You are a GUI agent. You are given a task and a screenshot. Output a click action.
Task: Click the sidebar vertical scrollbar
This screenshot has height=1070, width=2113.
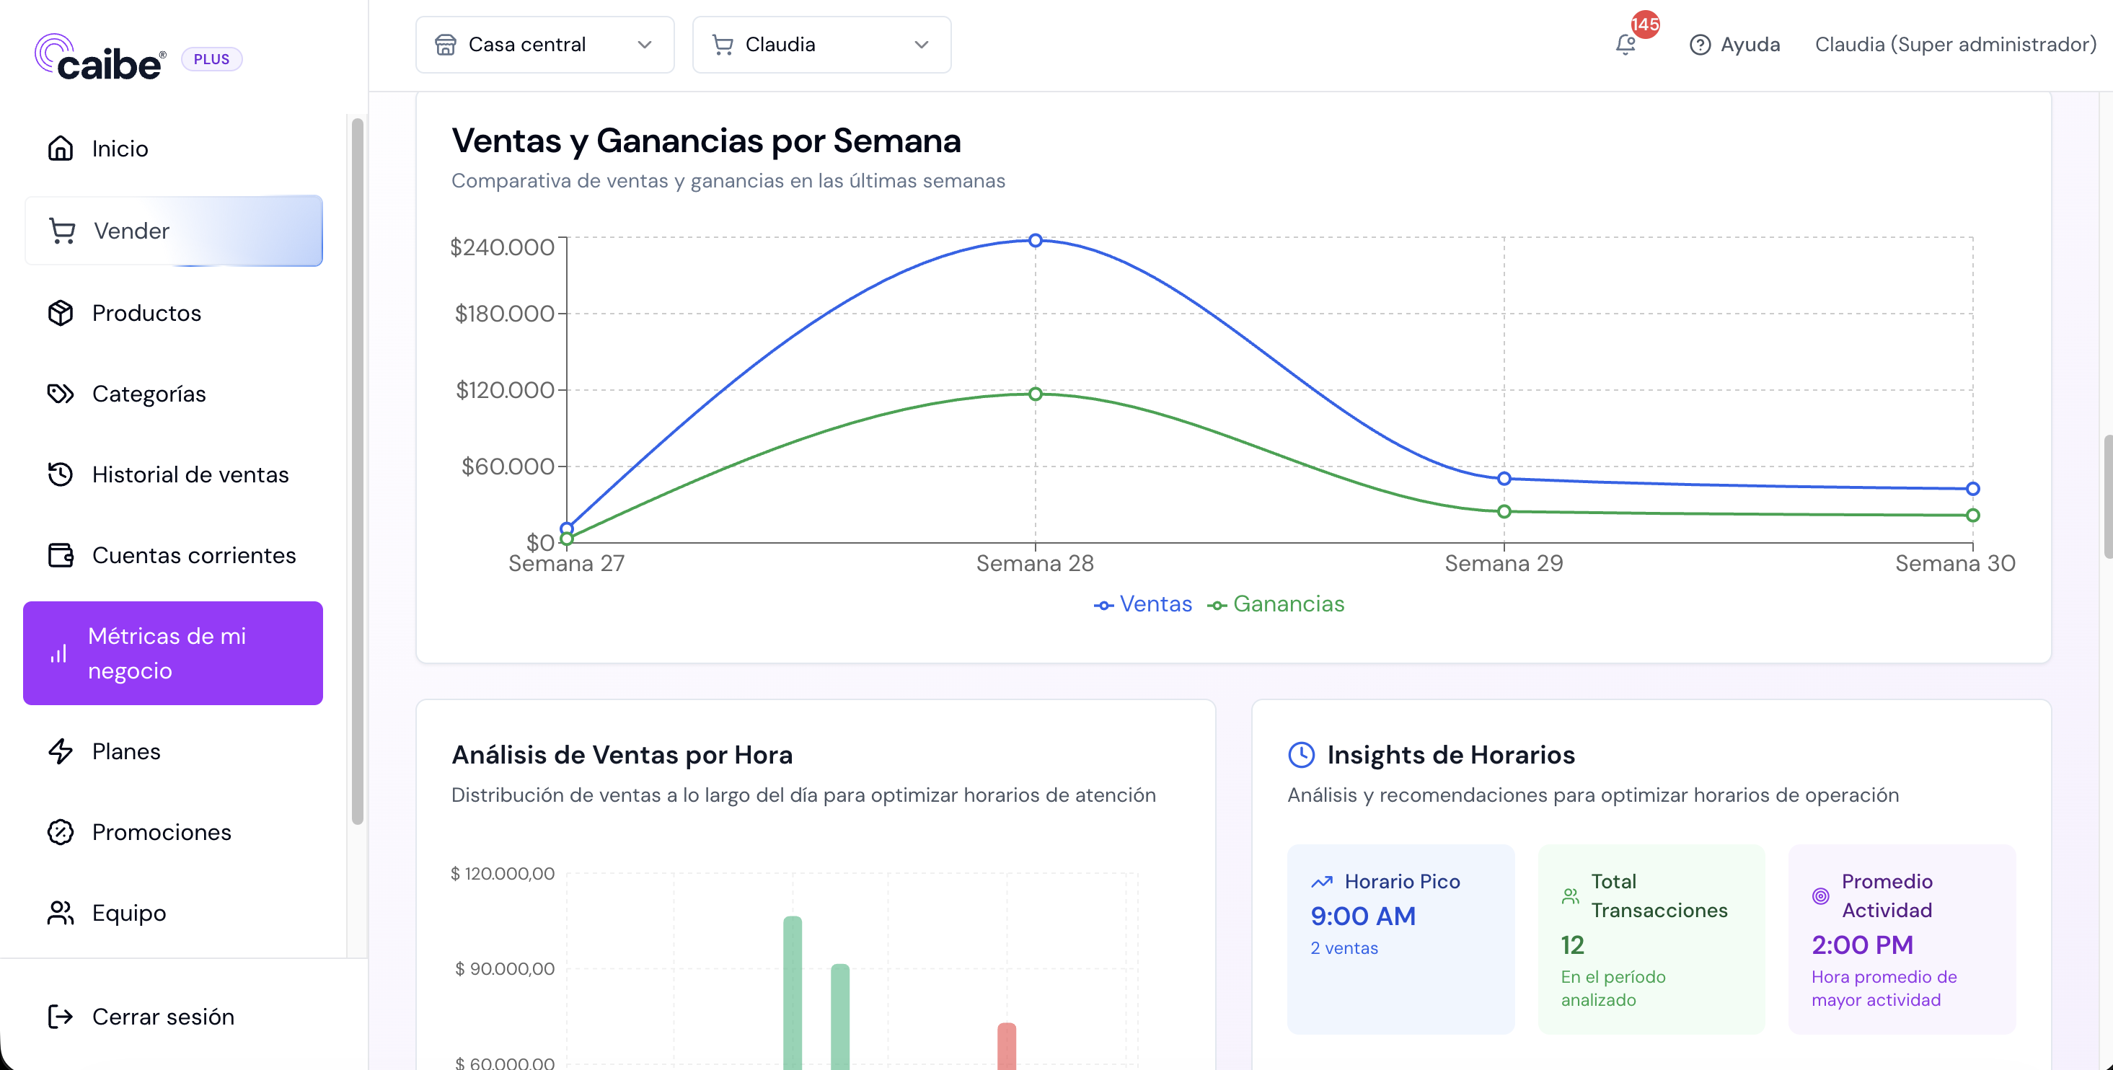click(357, 472)
